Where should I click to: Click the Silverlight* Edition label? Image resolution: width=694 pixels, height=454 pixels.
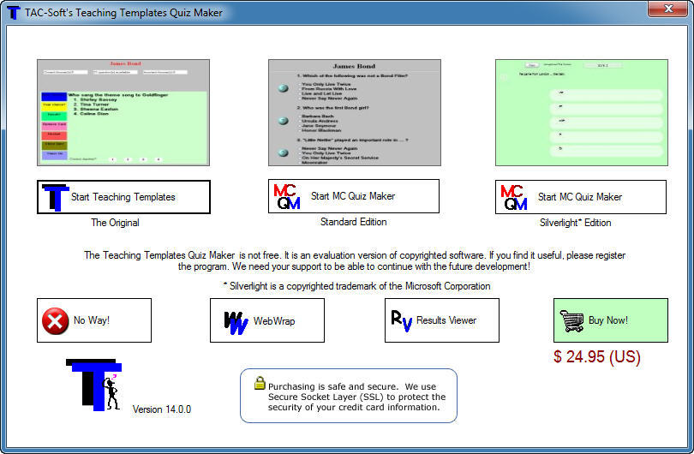pyautogui.click(x=576, y=223)
